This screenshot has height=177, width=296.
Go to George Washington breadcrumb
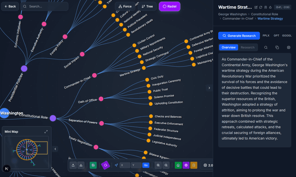[x=232, y=14]
